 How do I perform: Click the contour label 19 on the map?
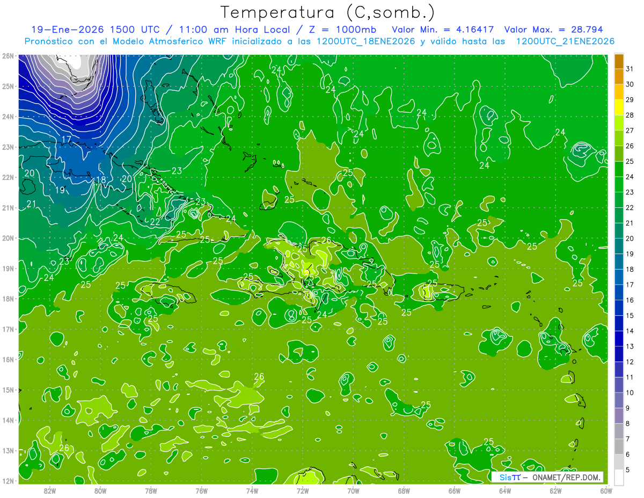60,190
